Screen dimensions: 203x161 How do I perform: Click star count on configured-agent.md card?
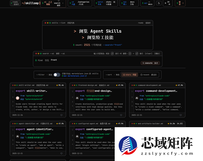pos(120,123)
